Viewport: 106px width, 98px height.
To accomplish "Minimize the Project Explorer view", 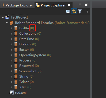I will (x=80, y=4).
